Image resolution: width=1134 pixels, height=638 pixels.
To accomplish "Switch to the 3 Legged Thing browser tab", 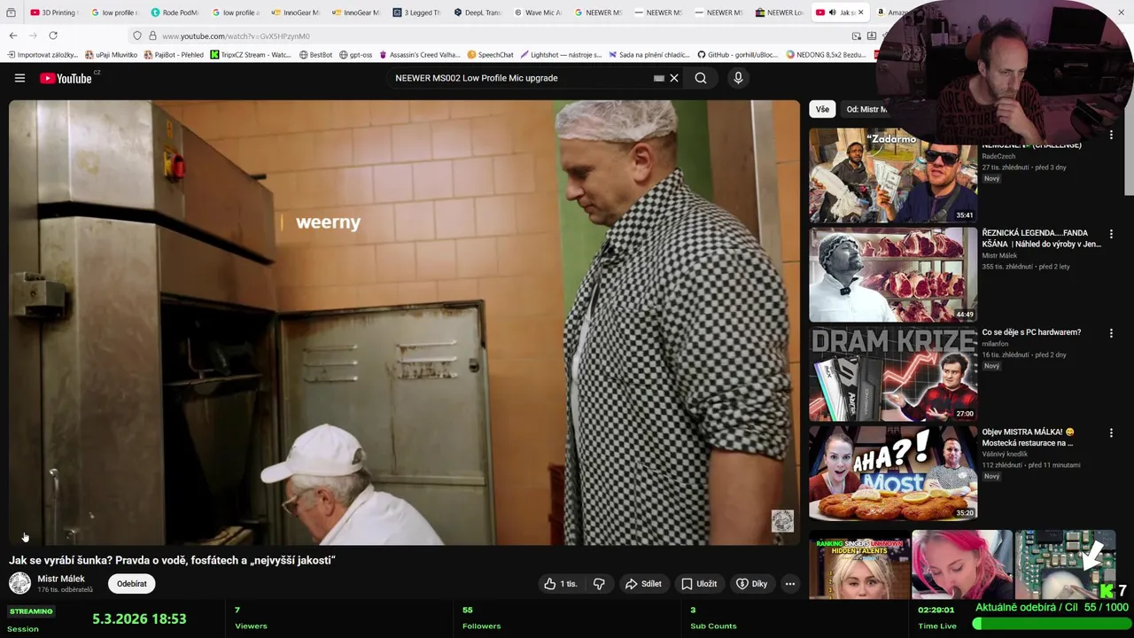I will coord(416,12).
